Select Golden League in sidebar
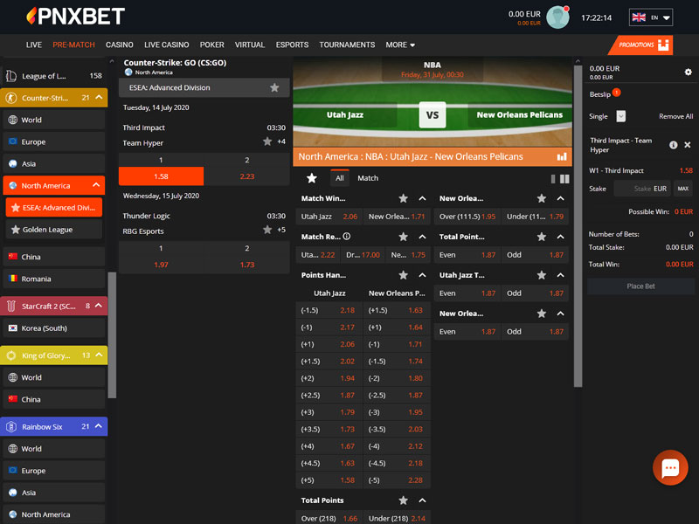699x524 pixels. pos(54,230)
